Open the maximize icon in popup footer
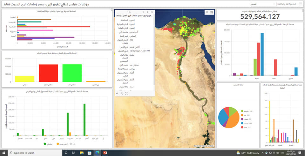The width and height of the screenshot is (305, 156). [126, 93]
